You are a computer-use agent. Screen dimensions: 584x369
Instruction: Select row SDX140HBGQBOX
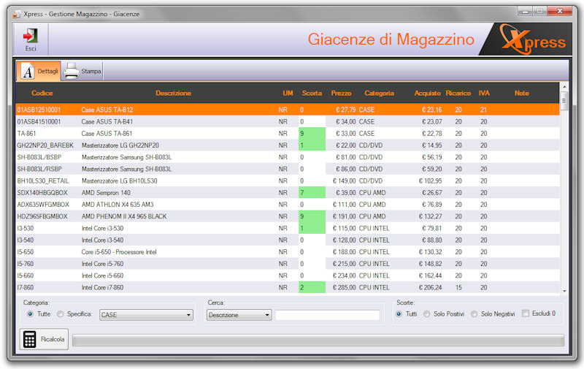pos(288,193)
